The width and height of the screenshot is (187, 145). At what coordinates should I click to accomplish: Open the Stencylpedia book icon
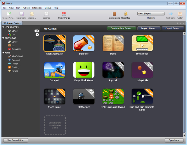pyautogui.click(x=114, y=14)
